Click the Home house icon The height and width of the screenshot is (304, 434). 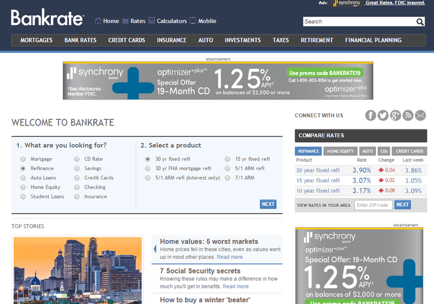(98, 21)
